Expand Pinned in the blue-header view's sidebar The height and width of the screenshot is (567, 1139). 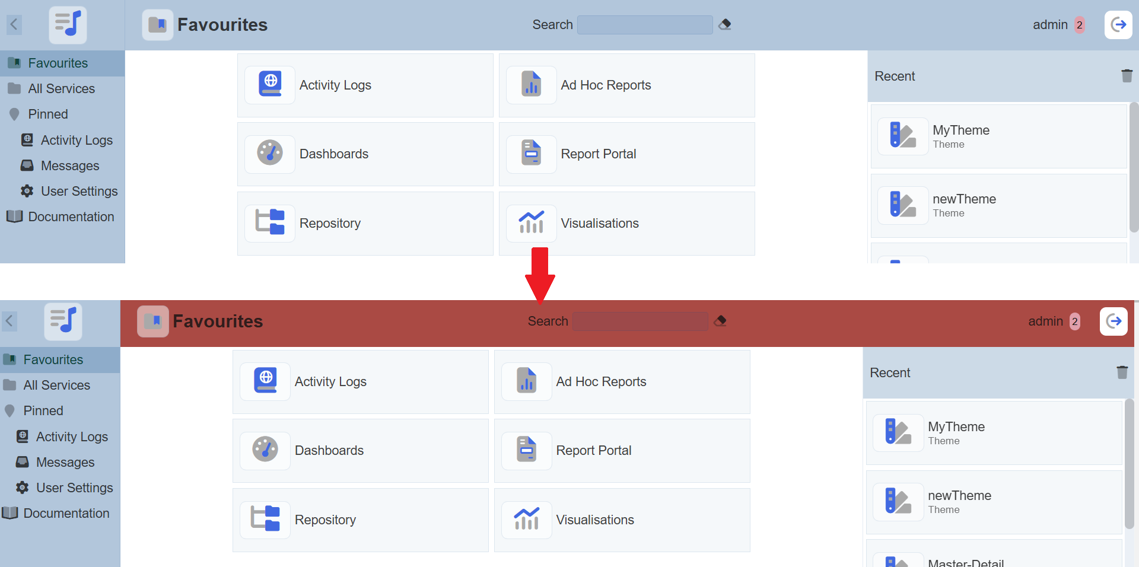[48, 114]
